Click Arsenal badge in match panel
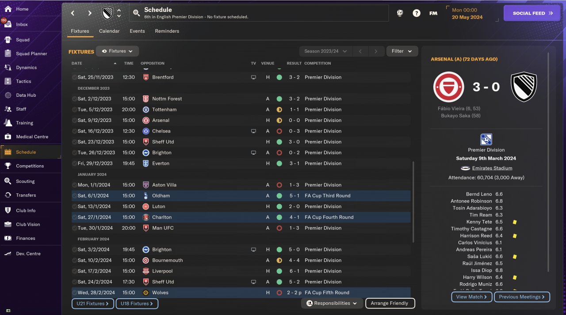 tap(449, 87)
